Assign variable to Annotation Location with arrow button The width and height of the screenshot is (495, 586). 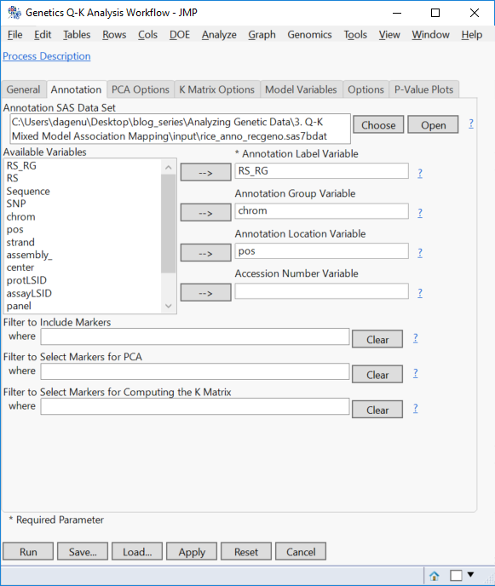205,253
